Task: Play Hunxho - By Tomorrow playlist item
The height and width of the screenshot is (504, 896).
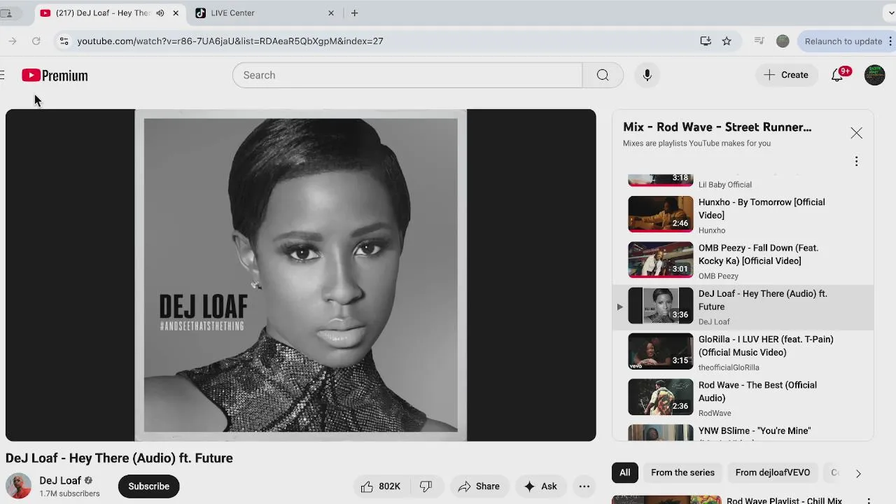Action: pos(743,214)
